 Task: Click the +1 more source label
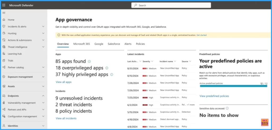point(191,105)
